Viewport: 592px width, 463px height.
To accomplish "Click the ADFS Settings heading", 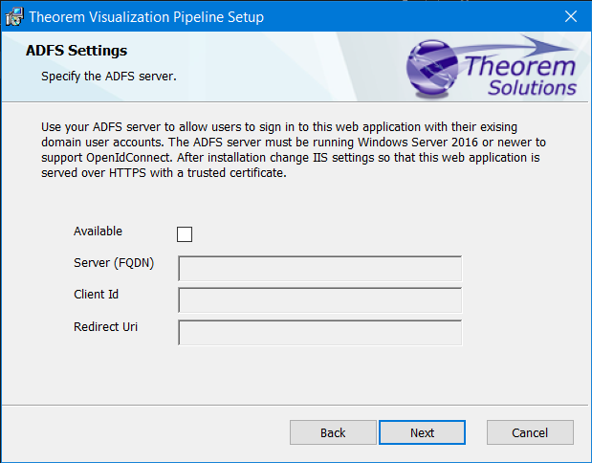I will (77, 51).
